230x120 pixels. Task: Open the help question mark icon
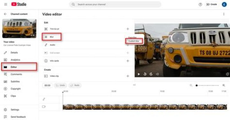pos(200,4)
